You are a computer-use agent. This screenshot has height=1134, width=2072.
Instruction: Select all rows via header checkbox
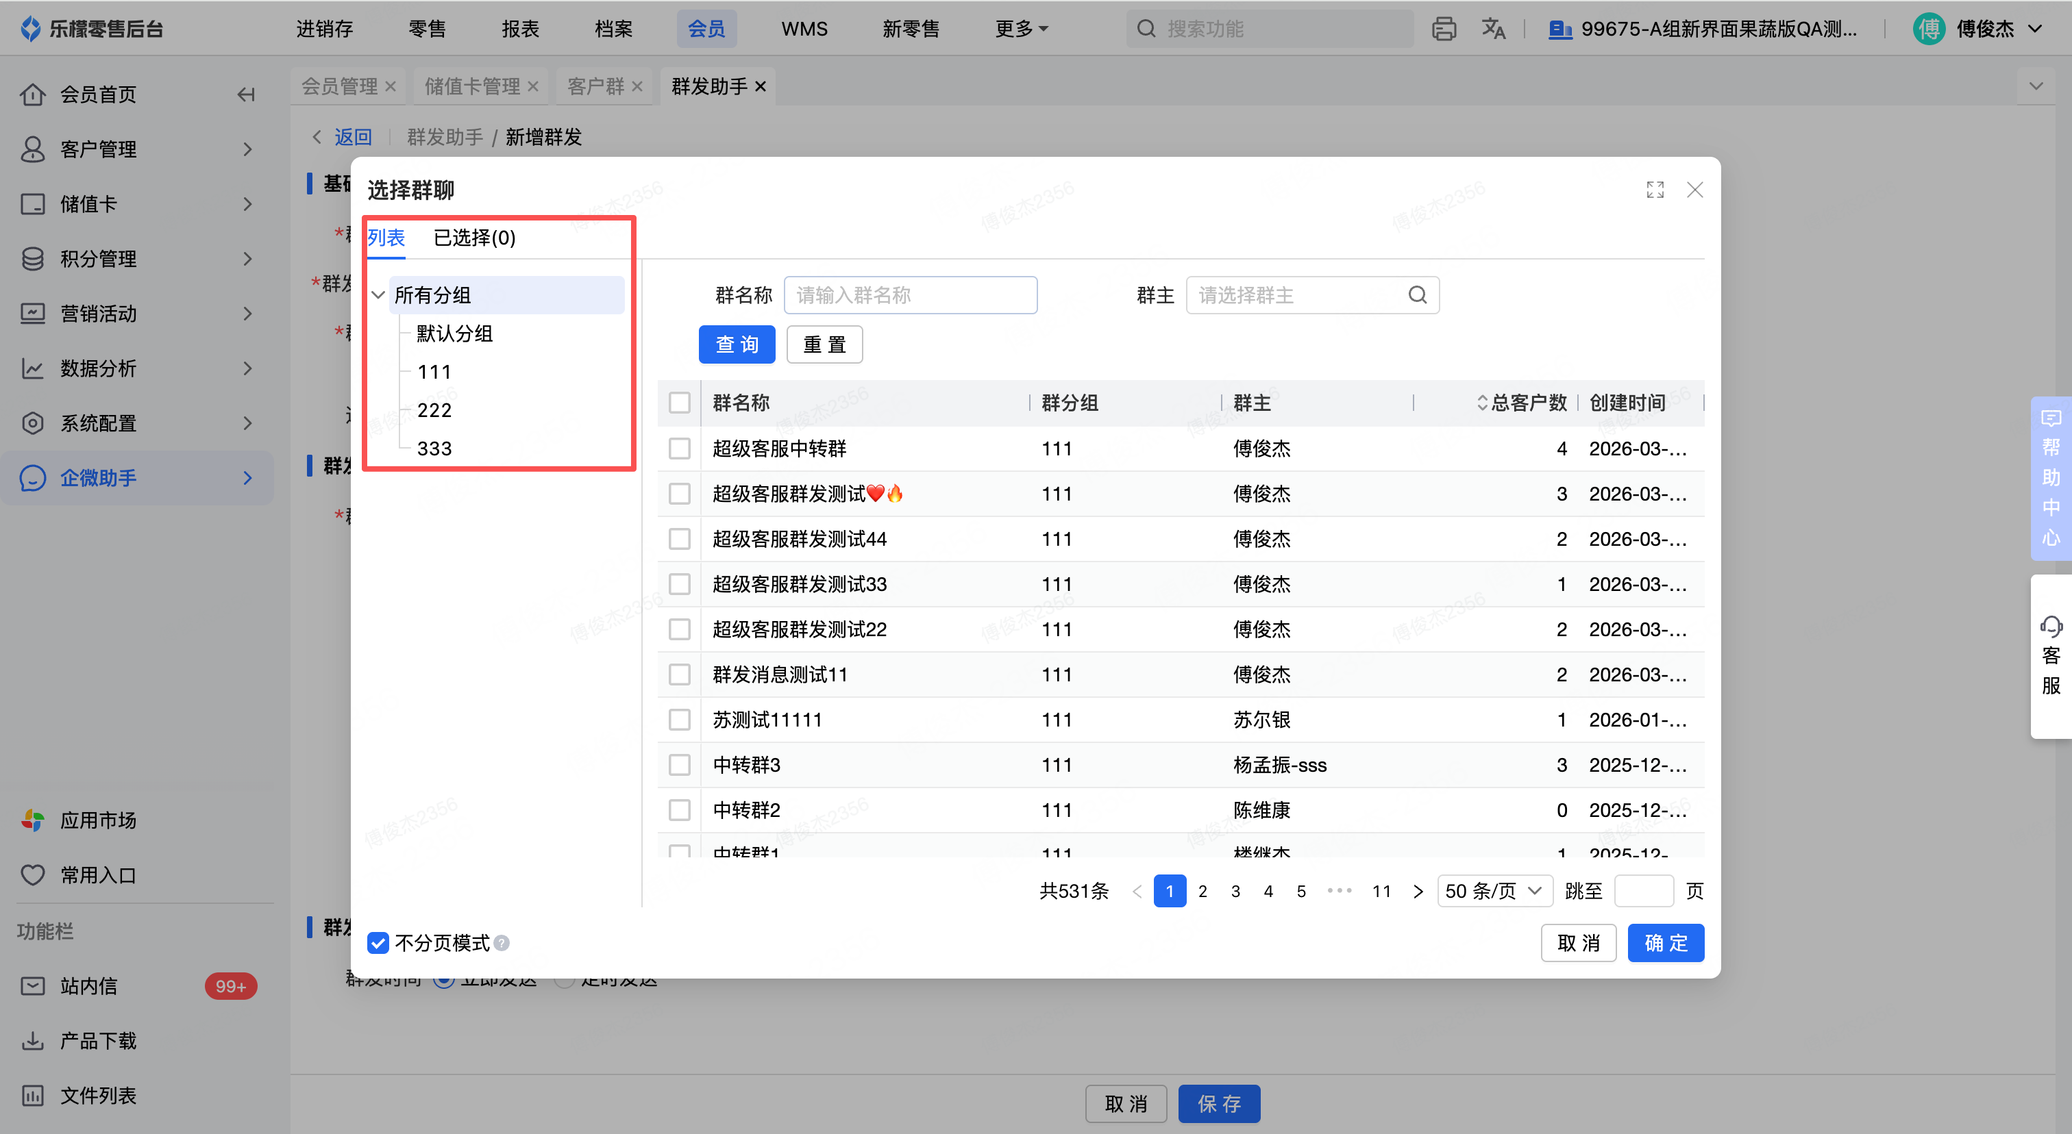pyautogui.click(x=680, y=403)
